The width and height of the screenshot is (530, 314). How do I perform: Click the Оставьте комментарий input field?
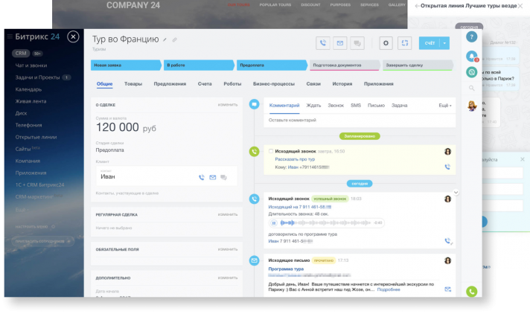[x=360, y=121]
